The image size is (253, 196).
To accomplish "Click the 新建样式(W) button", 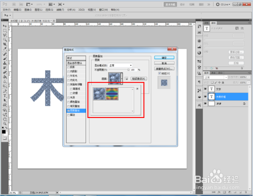I will pos(164,69).
